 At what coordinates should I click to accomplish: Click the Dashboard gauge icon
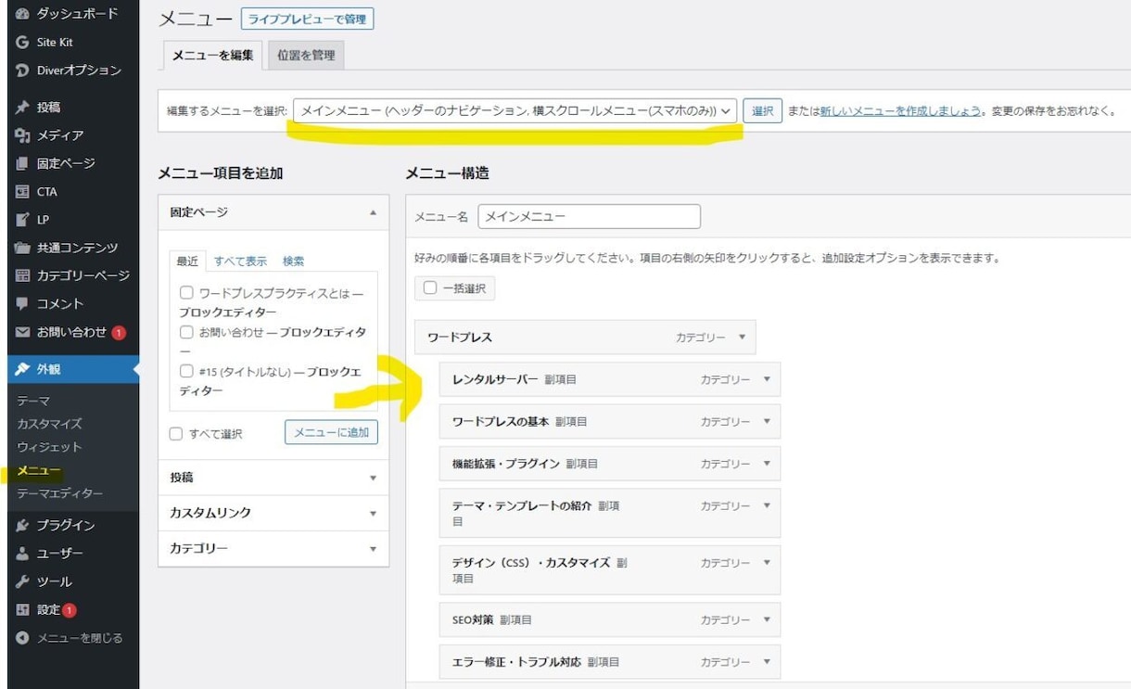click(23, 14)
